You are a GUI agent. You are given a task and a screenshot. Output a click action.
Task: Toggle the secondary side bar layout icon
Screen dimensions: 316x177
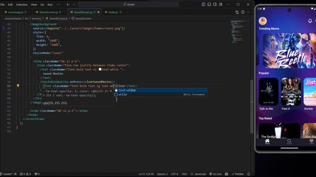point(215,4)
